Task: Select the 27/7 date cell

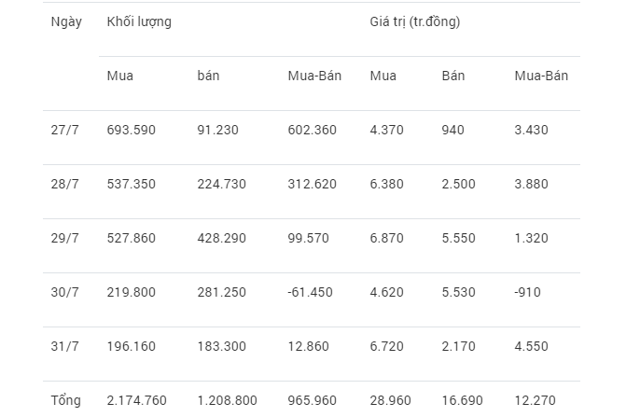Action: (64, 130)
